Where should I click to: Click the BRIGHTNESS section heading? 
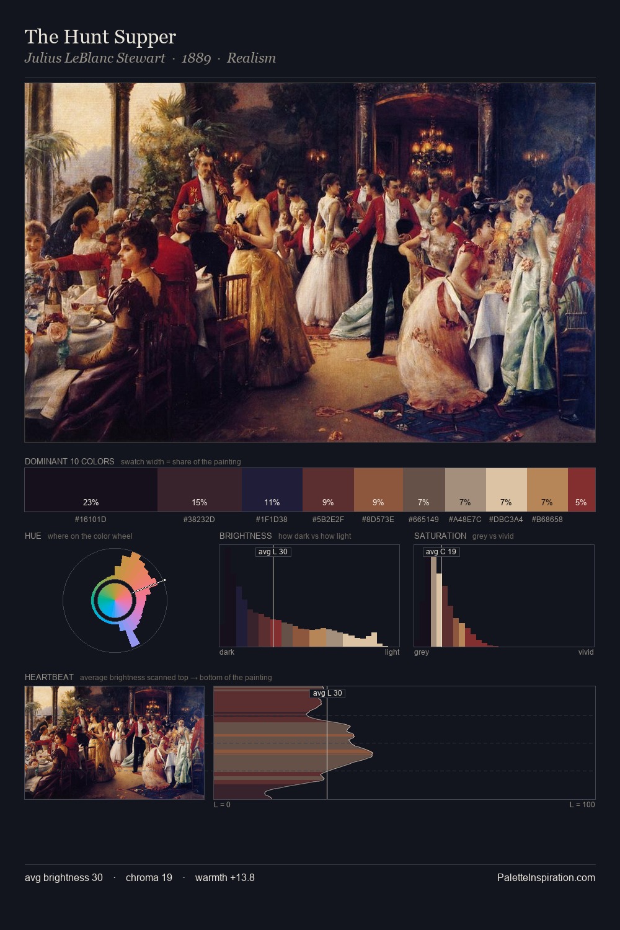[246, 536]
